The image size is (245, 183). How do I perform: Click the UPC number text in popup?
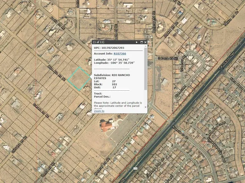[x=113, y=48]
